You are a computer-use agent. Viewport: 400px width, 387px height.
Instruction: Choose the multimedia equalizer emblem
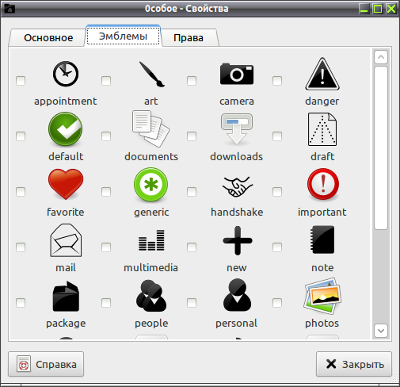click(x=151, y=240)
